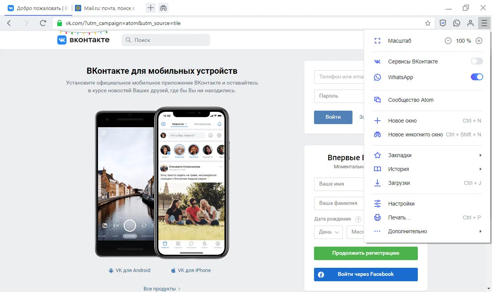Switch to the Mail.ru browser tab
Viewport: 492px width, 292px height.
(105, 8)
